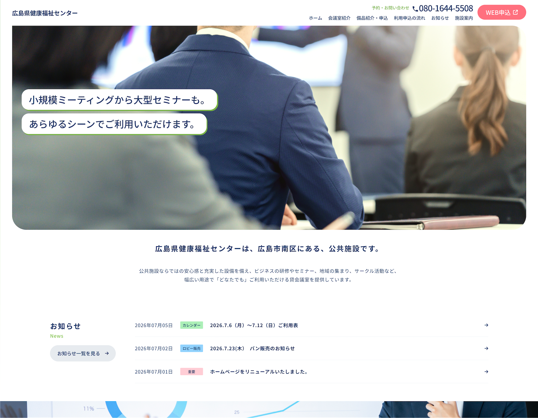This screenshot has width=538, height=418.
Task: Click hero caption 小規模ミーティングから大型セミナーも。
Action: (120, 100)
